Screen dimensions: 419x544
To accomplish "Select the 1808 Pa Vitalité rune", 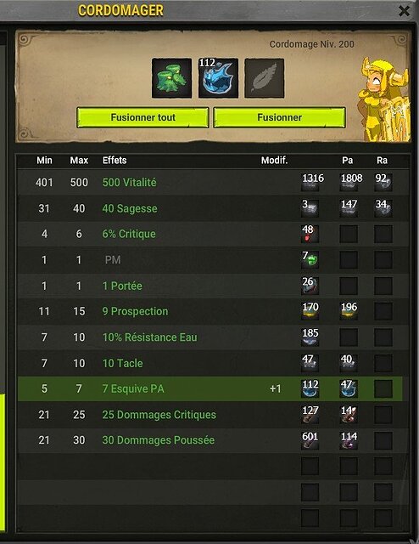I will click(x=349, y=183).
